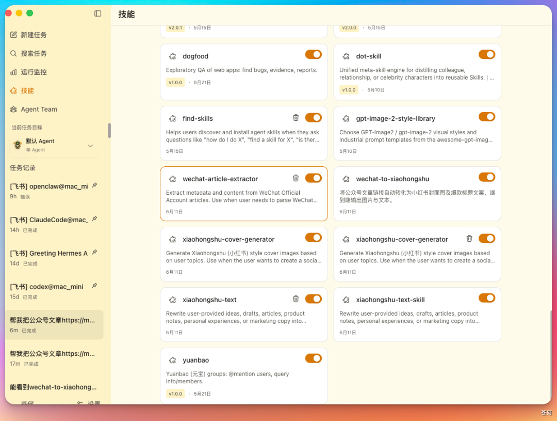Toggle the xiaohongshu-text-skill switch
Image resolution: width=557 pixels, height=421 pixels.
click(487, 298)
